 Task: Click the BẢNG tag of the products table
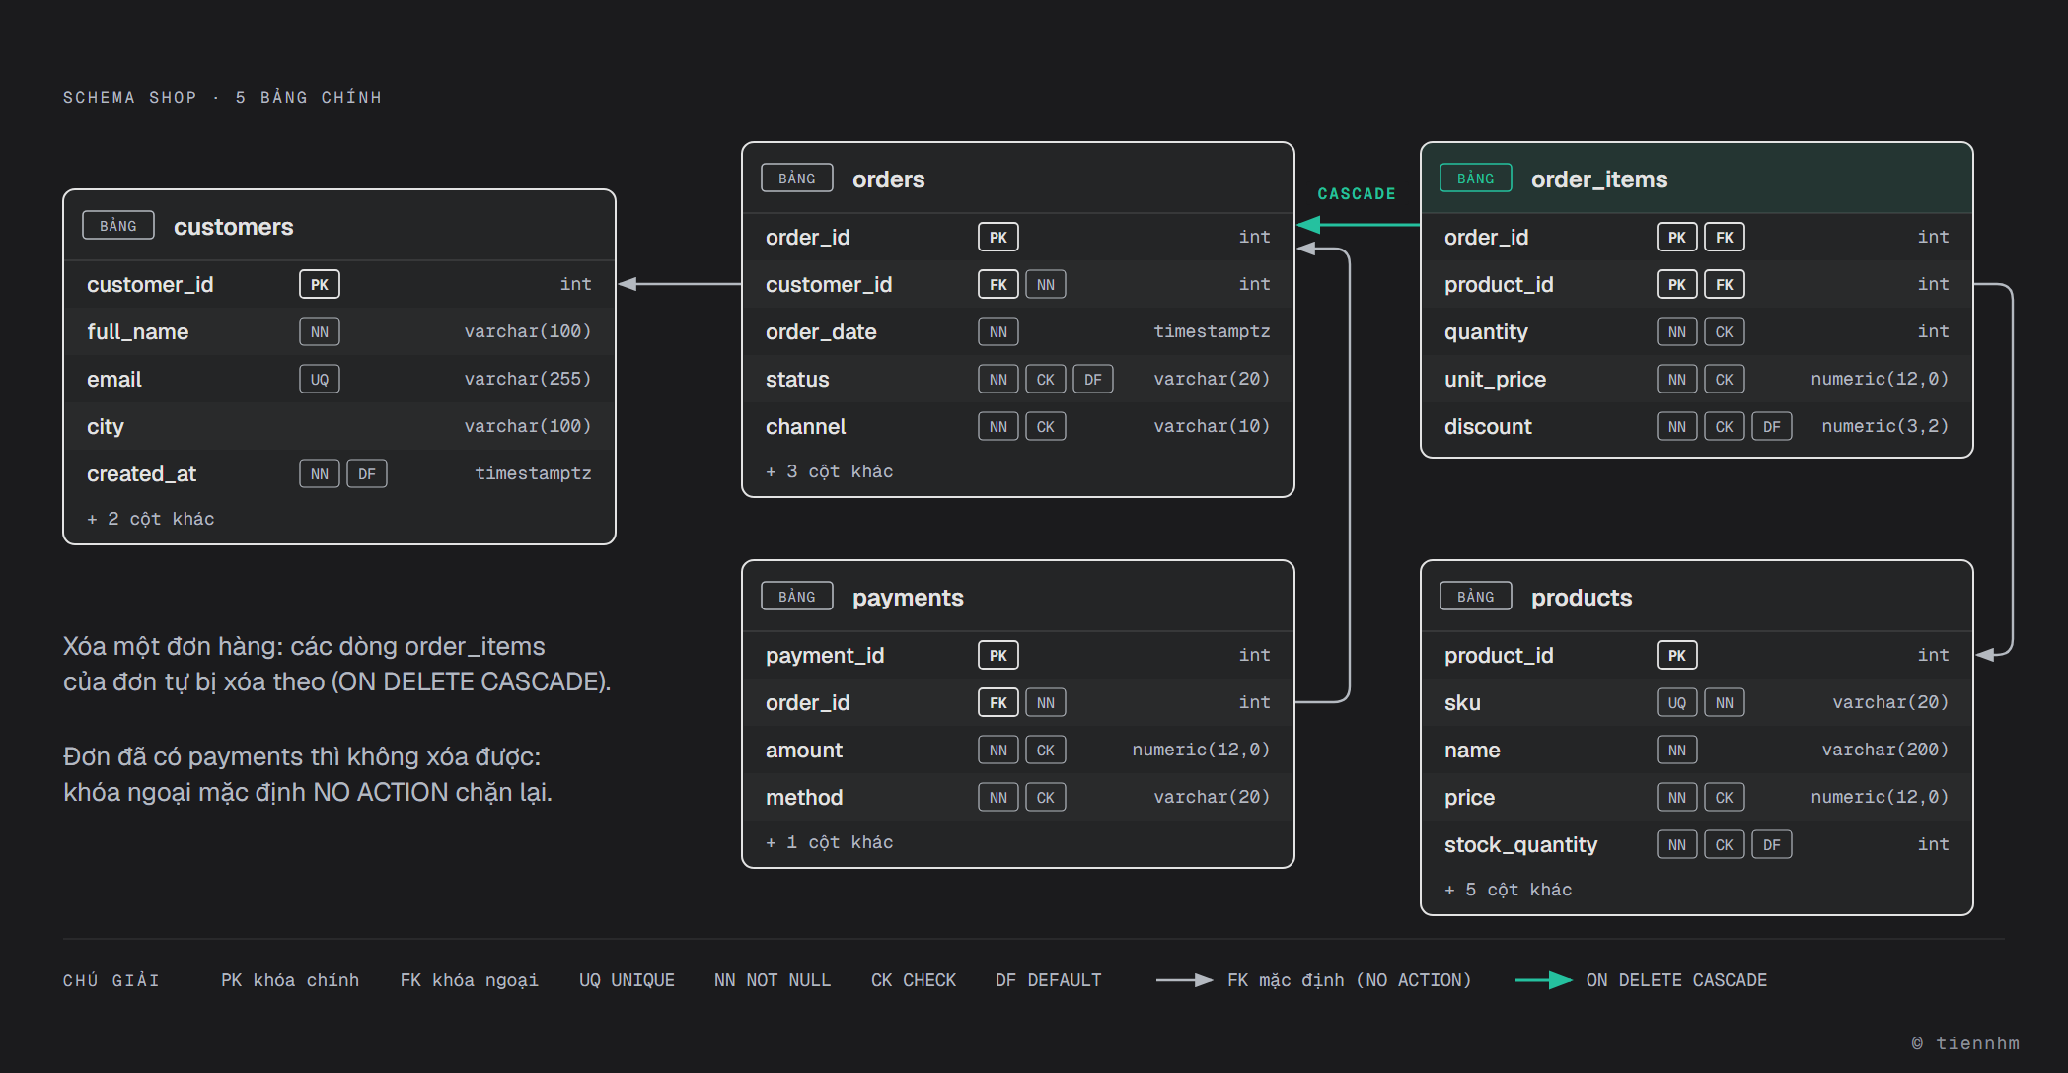tap(1476, 597)
